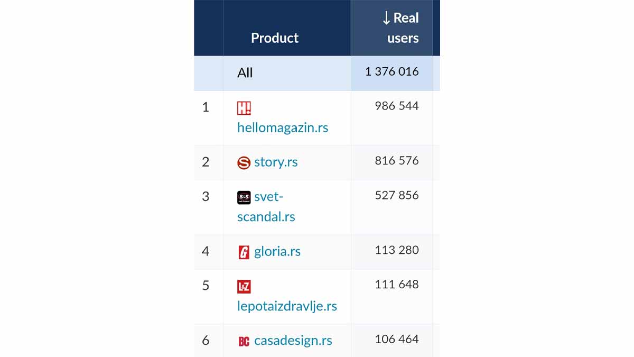Click the hellomagazin.rs red H! logo icon

tap(244, 108)
